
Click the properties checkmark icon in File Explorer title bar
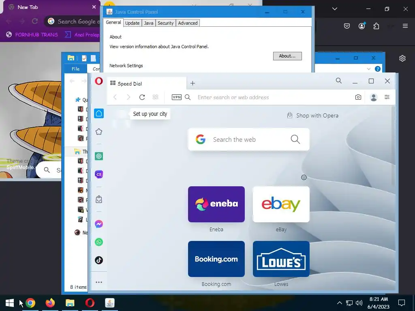pyautogui.click(x=84, y=58)
